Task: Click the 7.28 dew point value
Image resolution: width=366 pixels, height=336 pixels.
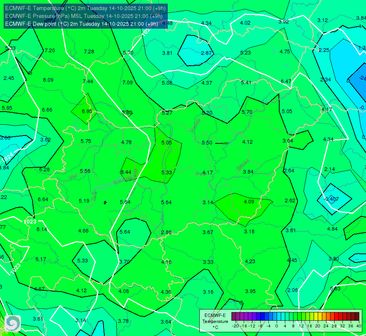Action: pos(89,52)
